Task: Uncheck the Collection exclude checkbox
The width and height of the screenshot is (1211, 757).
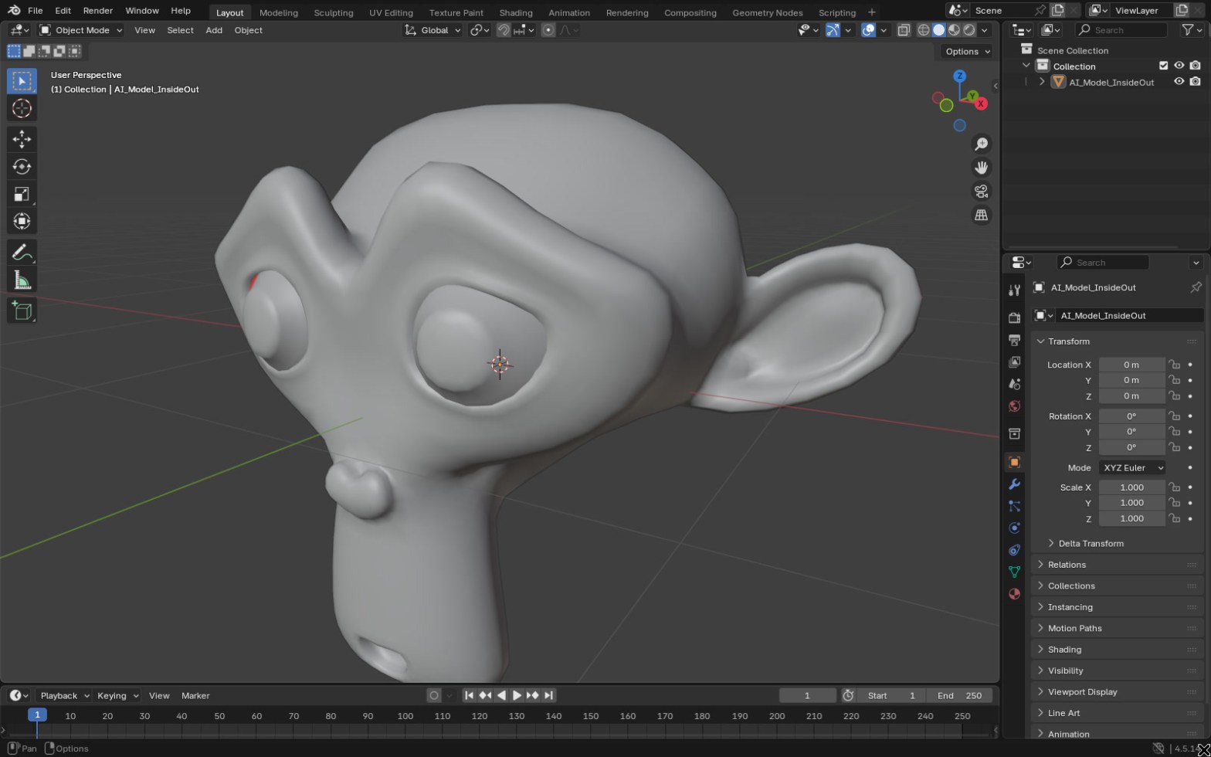Action: click(x=1163, y=66)
